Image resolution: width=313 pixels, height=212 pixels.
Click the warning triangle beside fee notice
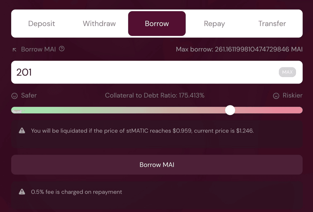tap(22, 192)
